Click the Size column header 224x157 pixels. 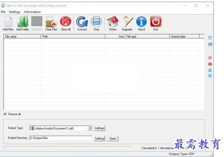point(115,36)
